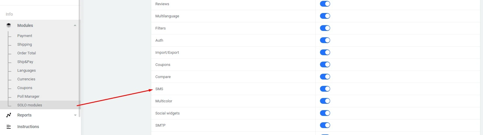The image size is (483, 135).
Task: Click the Modules layers icon
Action: (x=9, y=25)
